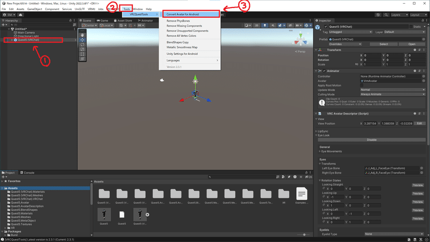Choose Convert Avatar for Android
This screenshot has height=242, width=430.
190,15
